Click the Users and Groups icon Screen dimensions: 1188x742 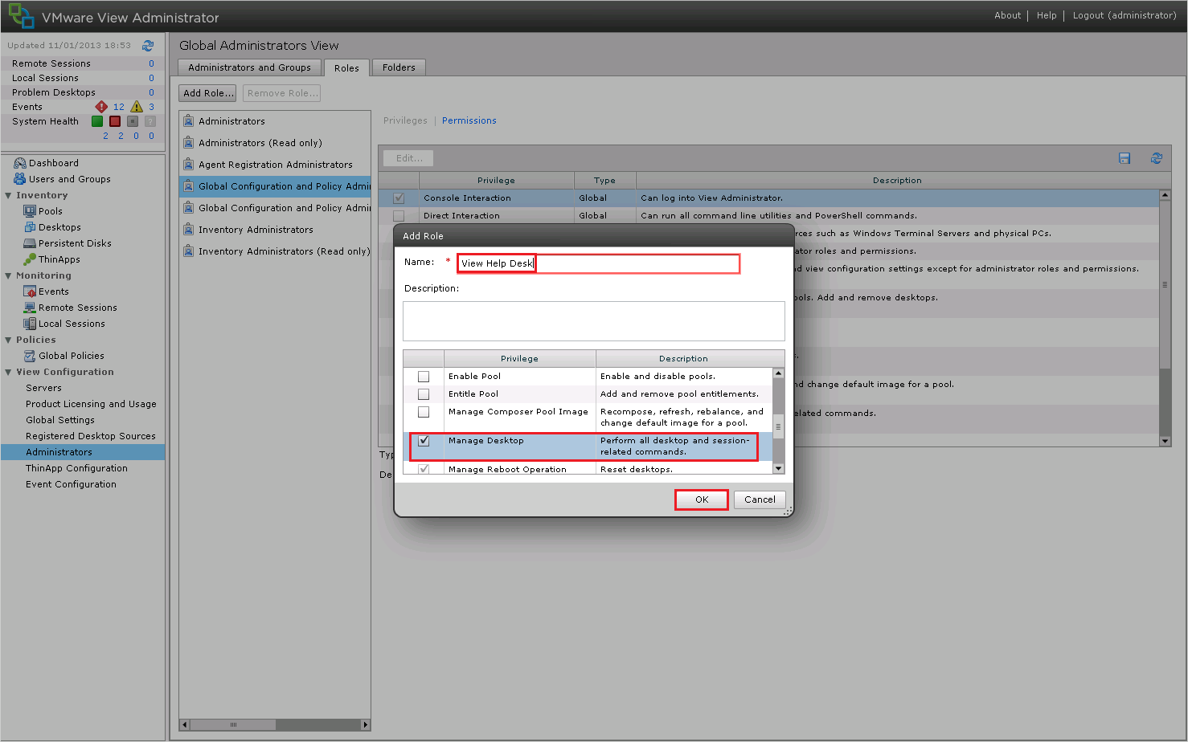[x=20, y=179]
